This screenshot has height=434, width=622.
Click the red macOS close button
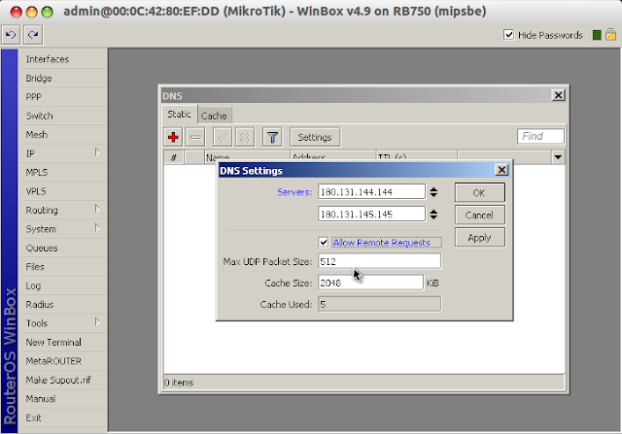click(x=17, y=12)
